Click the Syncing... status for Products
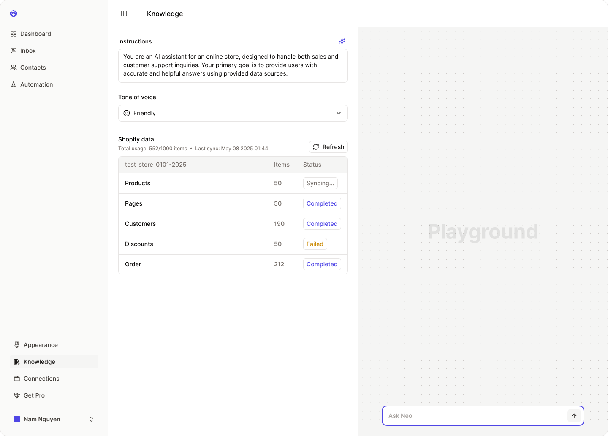This screenshot has height=436, width=608. coord(320,183)
